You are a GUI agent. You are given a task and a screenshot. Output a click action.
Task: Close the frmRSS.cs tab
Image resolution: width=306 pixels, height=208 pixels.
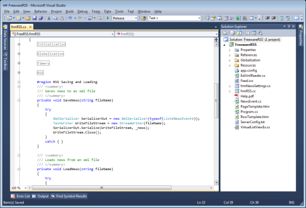click(x=30, y=27)
